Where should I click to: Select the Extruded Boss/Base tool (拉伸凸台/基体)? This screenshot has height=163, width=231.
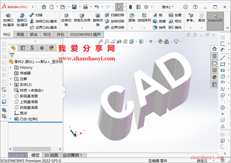pos(8,20)
